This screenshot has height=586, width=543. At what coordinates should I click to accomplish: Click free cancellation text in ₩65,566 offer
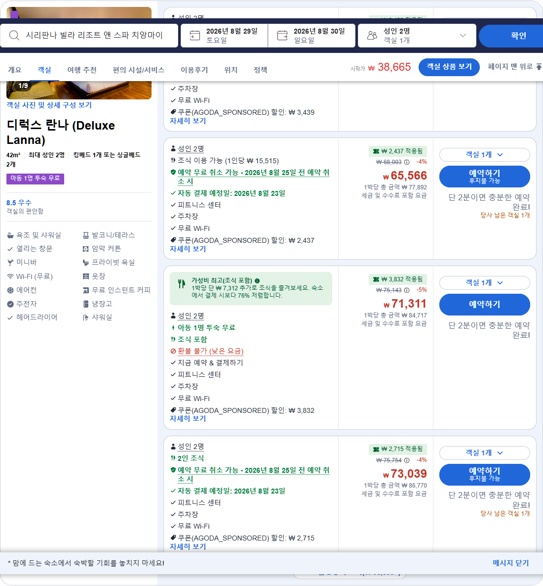[254, 177]
